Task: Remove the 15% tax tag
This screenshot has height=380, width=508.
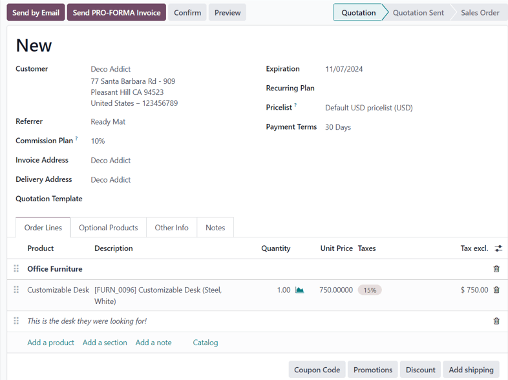Action: click(x=370, y=290)
